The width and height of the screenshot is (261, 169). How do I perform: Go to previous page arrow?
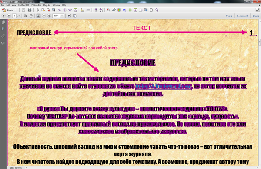tap(3, 16)
